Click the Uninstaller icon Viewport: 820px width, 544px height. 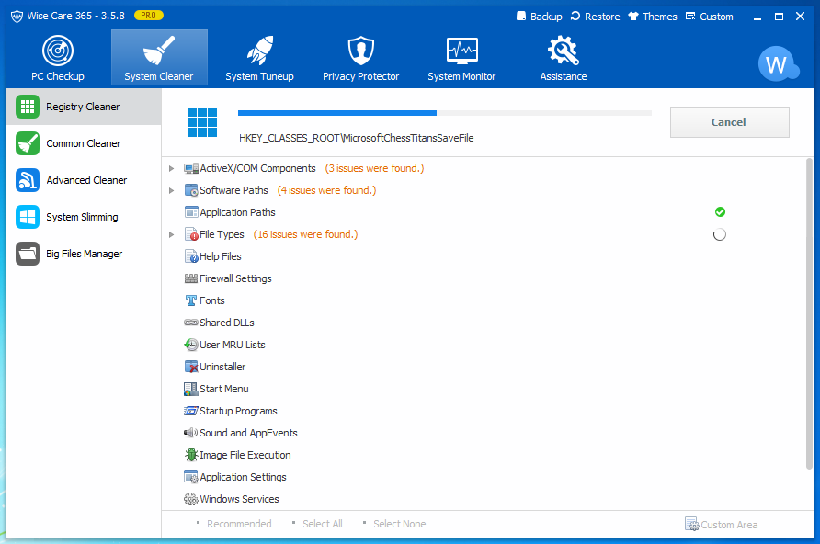click(191, 367)
